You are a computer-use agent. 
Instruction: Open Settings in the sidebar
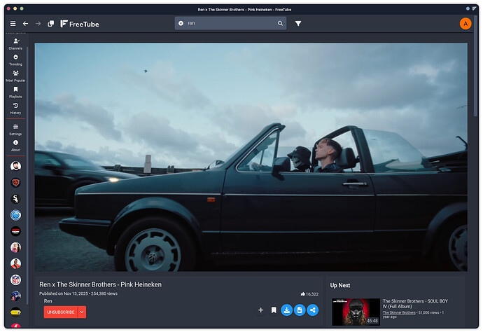coord(15,129)
